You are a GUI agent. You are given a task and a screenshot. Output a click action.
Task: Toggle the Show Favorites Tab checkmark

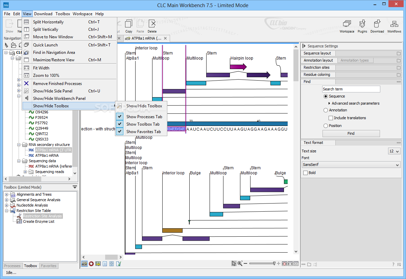coord(120,131)
